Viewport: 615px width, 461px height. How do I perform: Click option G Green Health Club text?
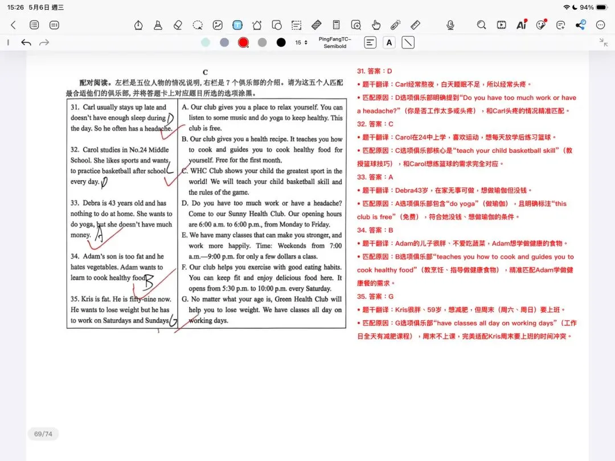point(261,309)
